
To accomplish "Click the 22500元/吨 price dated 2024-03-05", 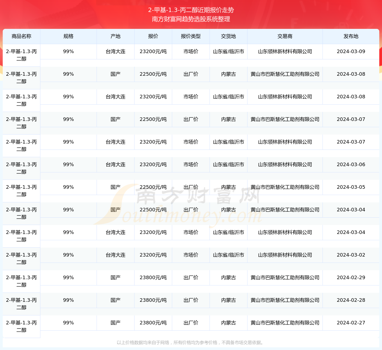I will point(153,187).
